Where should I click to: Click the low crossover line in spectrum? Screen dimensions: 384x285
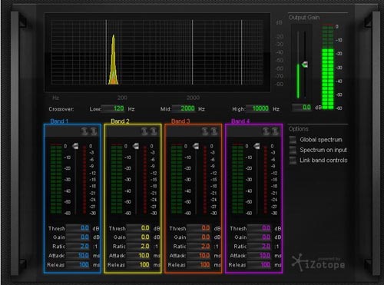click(x=106, y=52)
